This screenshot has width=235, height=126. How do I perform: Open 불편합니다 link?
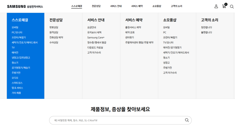tap(207, 32)
